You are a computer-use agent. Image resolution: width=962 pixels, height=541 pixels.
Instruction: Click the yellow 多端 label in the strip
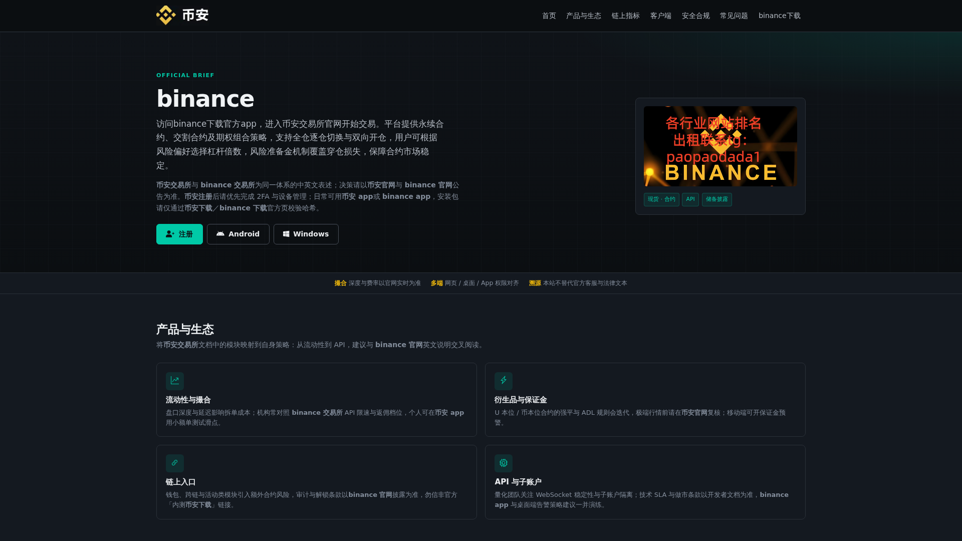(437, 283)
